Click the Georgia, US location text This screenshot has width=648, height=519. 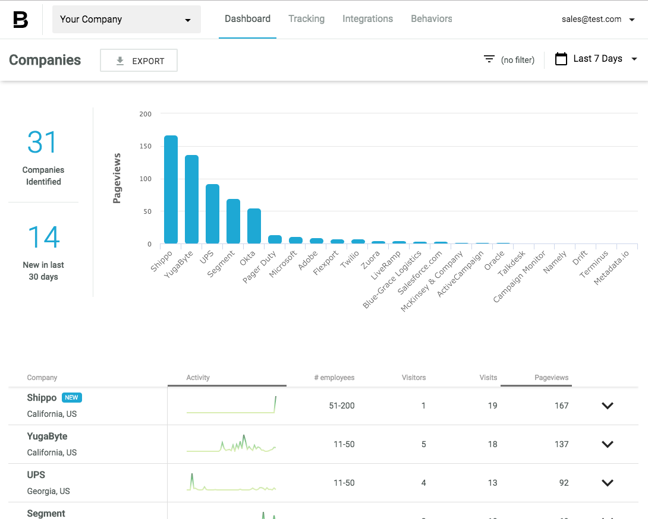click(x=48, y=491)
